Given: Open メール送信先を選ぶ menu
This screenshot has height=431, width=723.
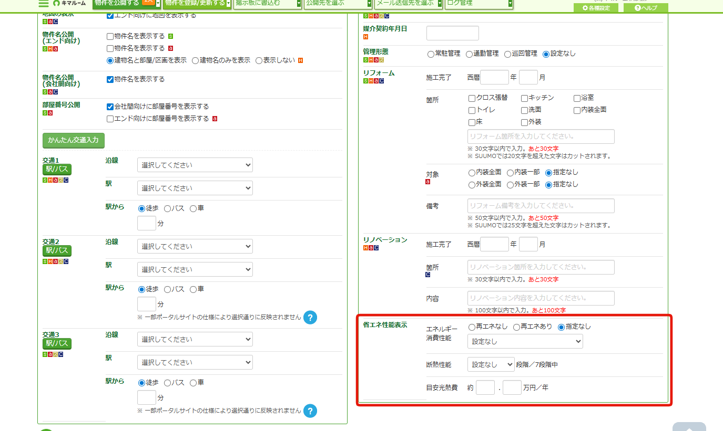Looking at the screenshot, I should click(409, 3).
